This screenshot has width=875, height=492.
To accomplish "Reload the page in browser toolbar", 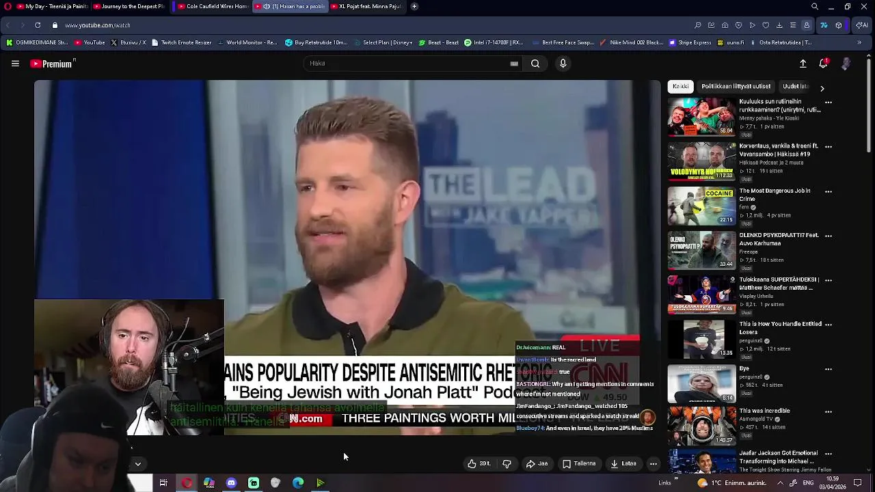I will [38, 25].
